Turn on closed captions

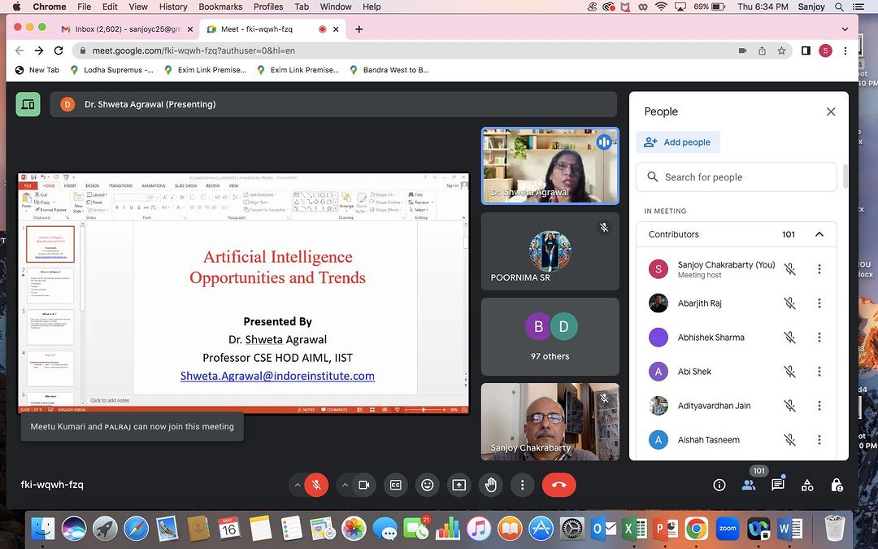pos(396,485)
